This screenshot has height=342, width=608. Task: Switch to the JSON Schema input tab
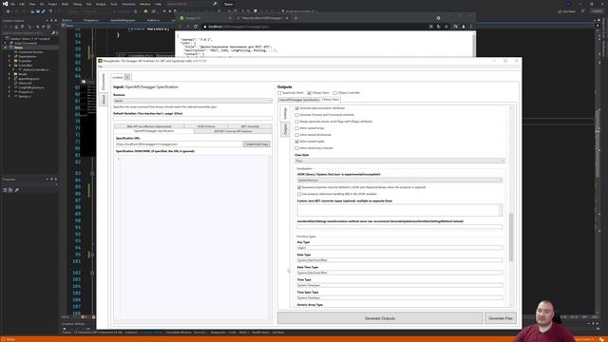(x=206, y=126)
